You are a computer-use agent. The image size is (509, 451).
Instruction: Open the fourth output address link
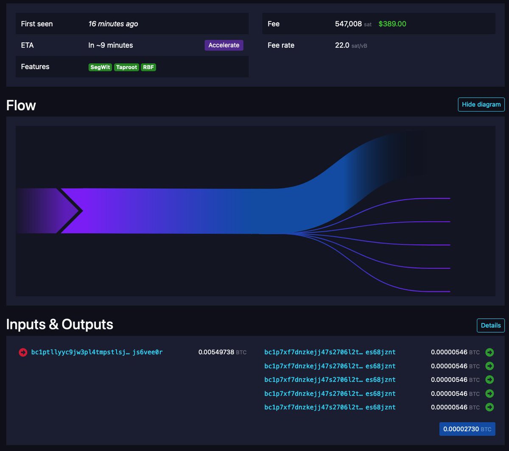click(330, 393)
